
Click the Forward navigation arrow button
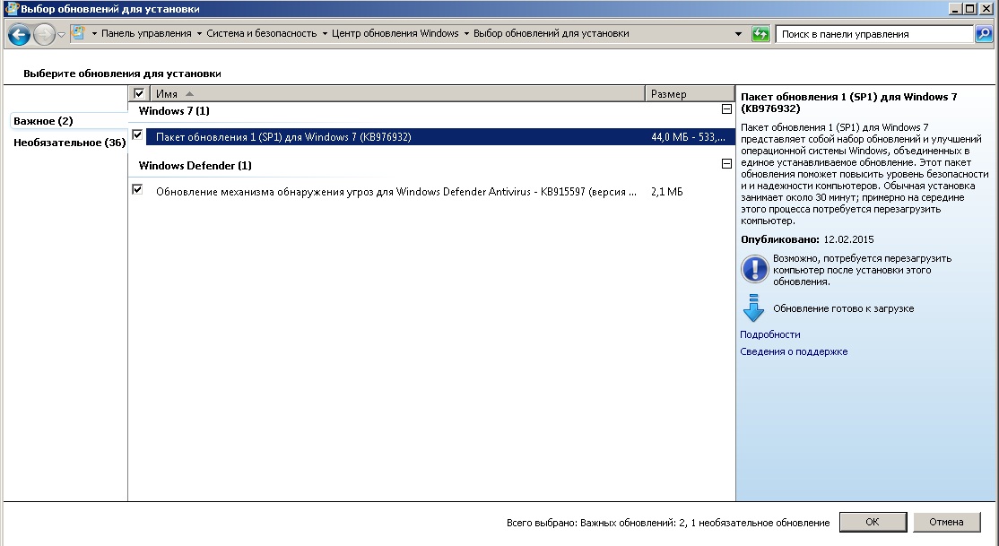(x=44, y=34)
